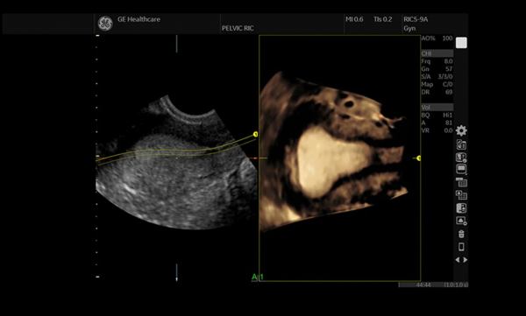Click the measurement table grid icon
526x316 pixels.
click(x=461, y=182)
